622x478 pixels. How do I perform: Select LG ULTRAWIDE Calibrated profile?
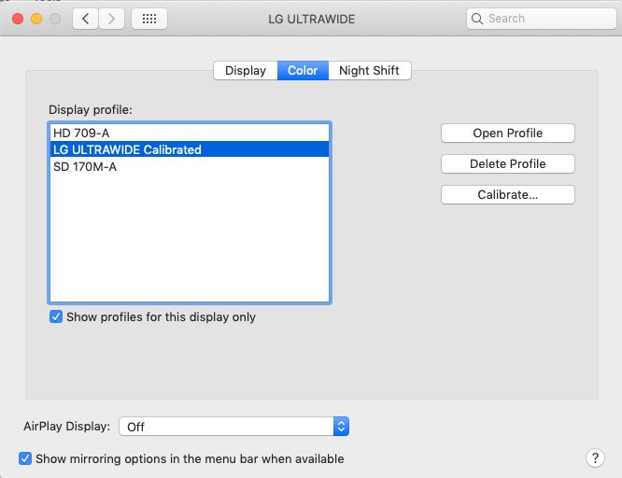click(190, 149)
